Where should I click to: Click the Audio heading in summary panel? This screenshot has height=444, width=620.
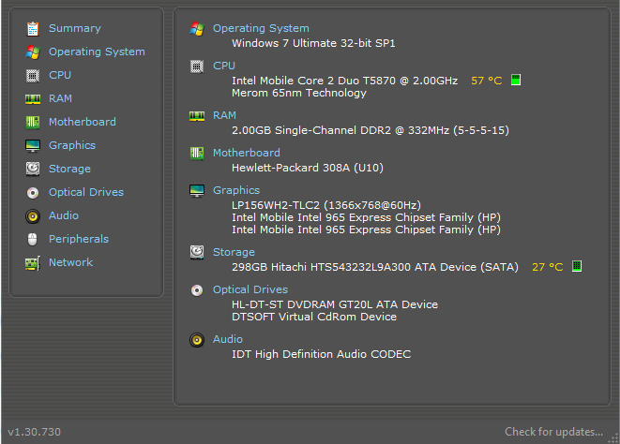tap(228, 339)
